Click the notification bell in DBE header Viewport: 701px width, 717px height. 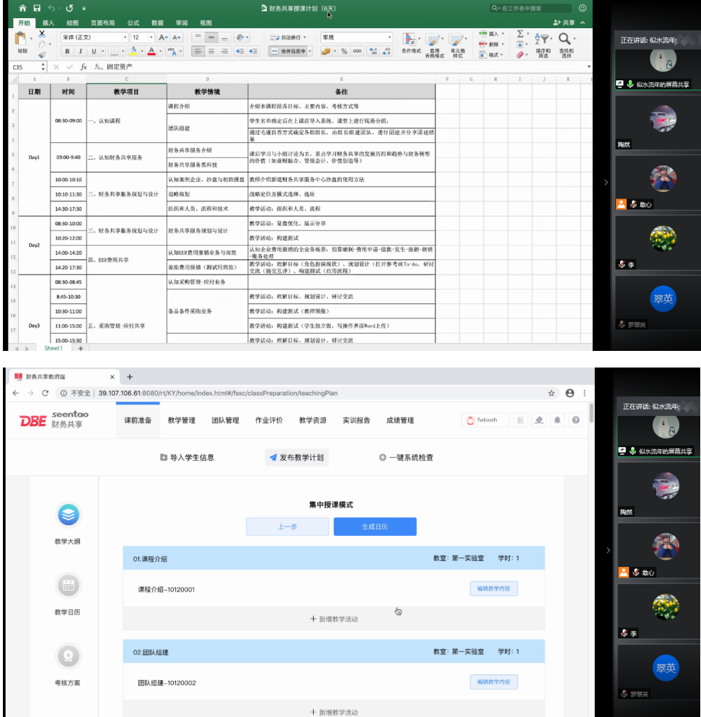click(557, 420)
